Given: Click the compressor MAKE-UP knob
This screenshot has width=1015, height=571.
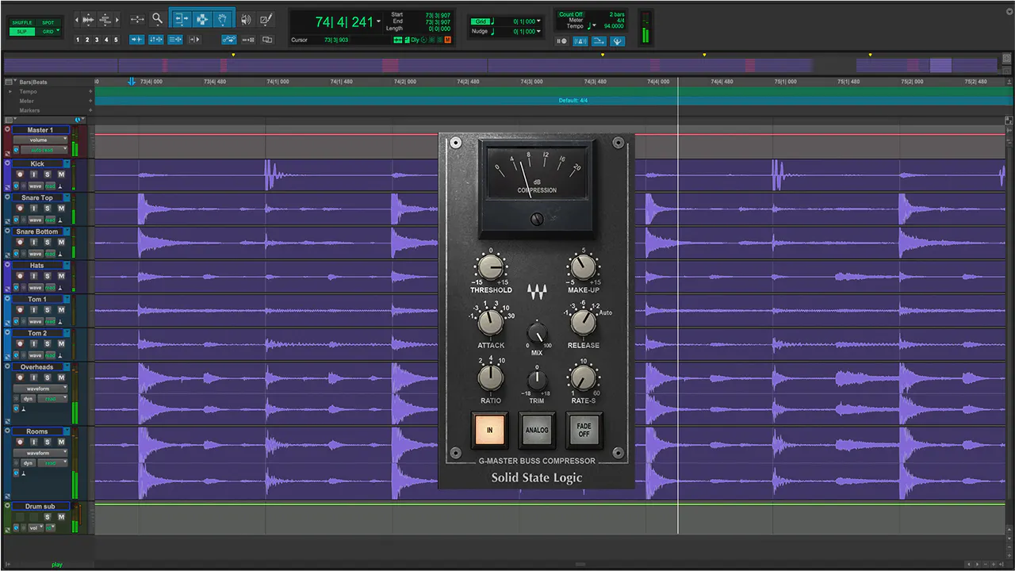Looking at the screenshot, I should tap(584, 268).
